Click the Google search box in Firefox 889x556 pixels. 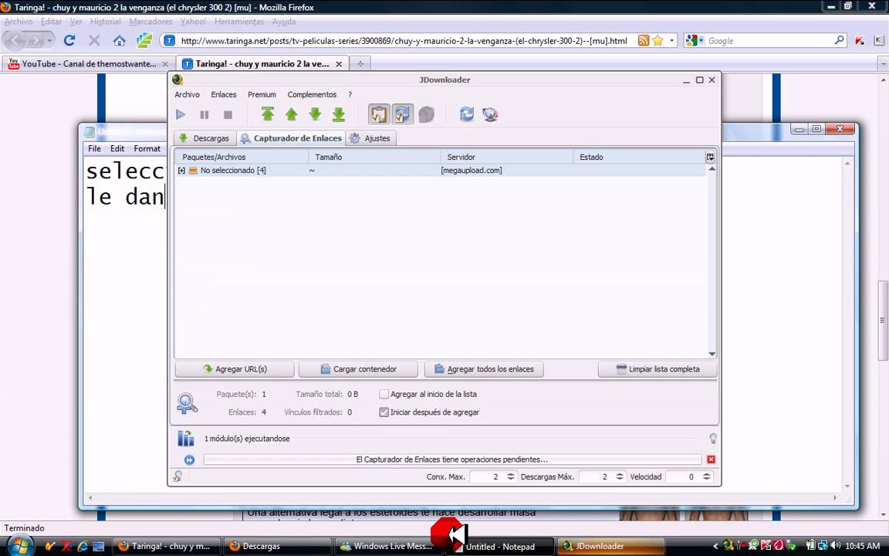[769, 41]
